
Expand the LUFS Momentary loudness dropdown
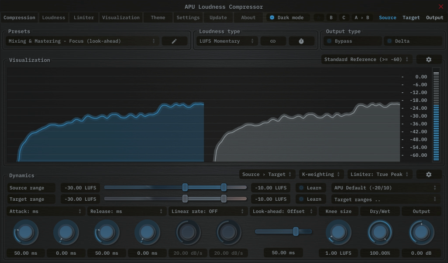point(226,41)
